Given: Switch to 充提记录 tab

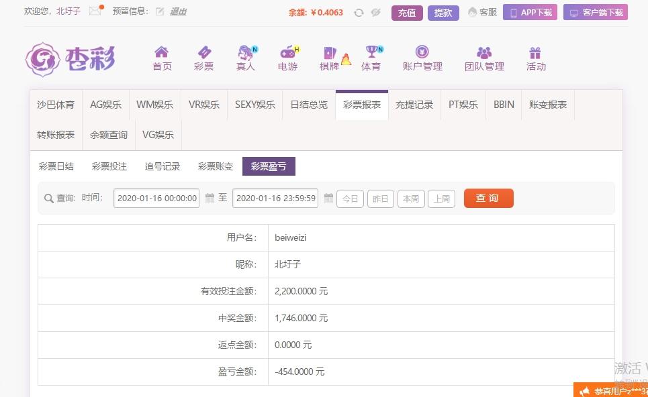Looking at the screenshot, I should [414, 105].
